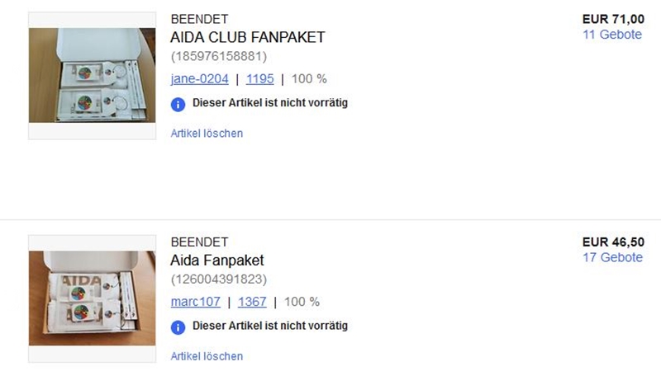Screen dimensions: 661x371
Task: Click the EUR 46,50 price
Action: tap(613, 242)
